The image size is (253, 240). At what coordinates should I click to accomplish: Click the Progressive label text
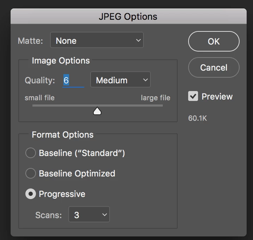pos(62,194)
